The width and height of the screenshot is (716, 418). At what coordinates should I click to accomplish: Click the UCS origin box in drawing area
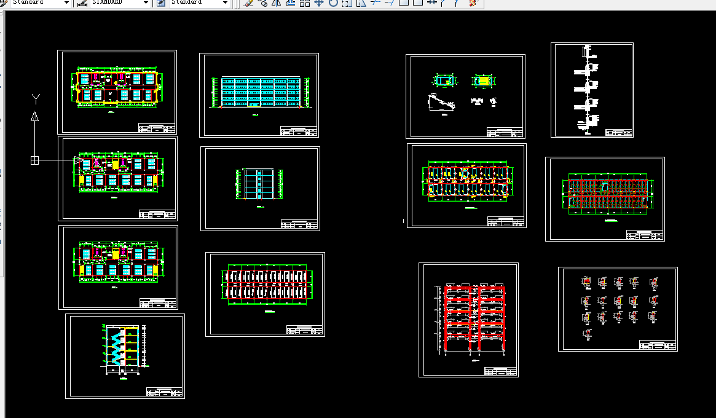[x=34, y=160]
